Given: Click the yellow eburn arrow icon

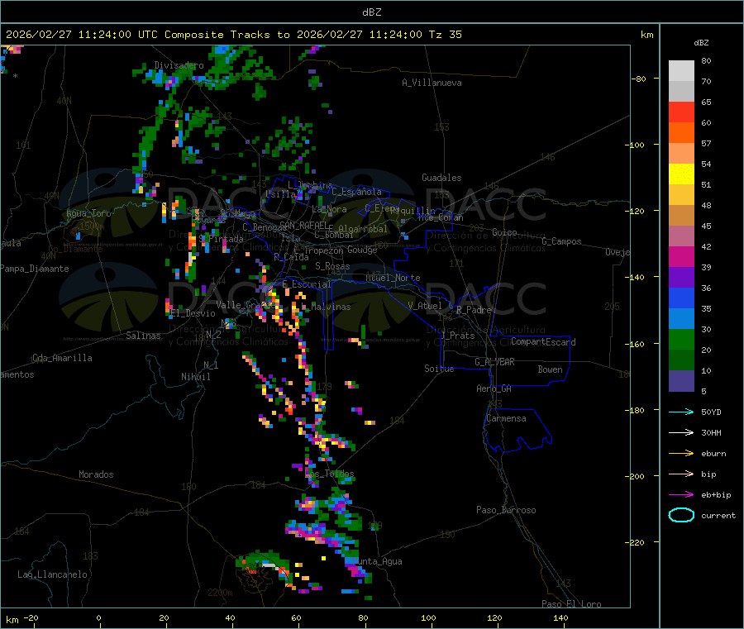Looking at the screenshot, I should 681,453.
